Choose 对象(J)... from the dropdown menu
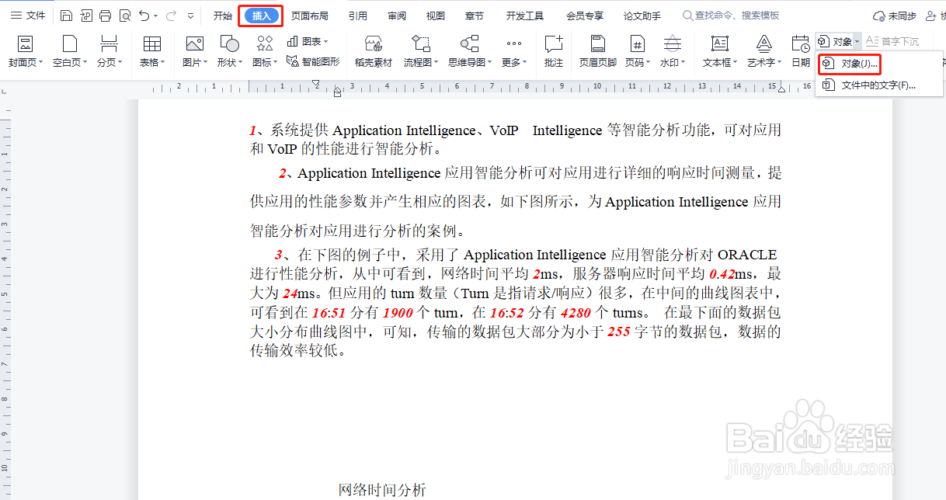Viewport: 946px width, 500px height. (x=850, y=63)
